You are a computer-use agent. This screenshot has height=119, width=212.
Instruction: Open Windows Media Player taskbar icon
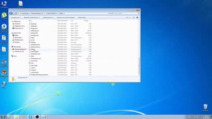pos(23,117)
